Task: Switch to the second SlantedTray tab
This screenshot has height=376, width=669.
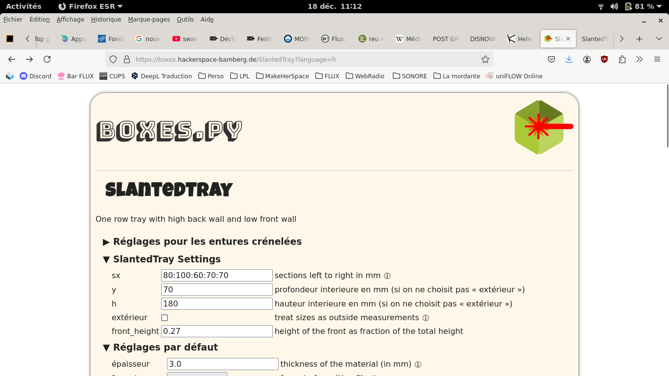Action: [595, 38]
